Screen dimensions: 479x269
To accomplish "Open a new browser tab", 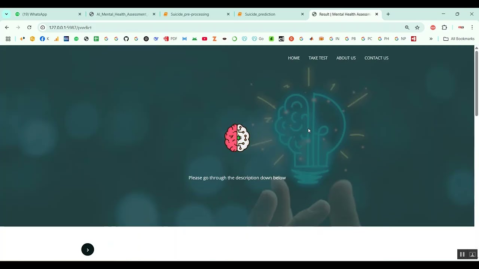I will pos(388,14).
